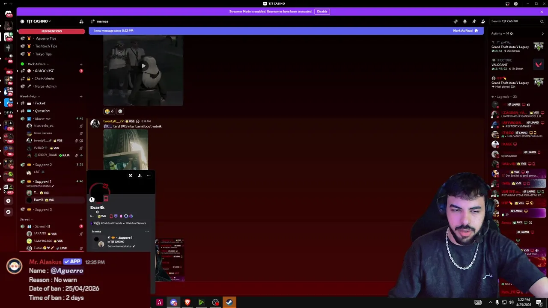Open taskbar clock showing 5:22 PM
Image resolution: width=548 pixels, height=308 pixels.
coord(524,302)
